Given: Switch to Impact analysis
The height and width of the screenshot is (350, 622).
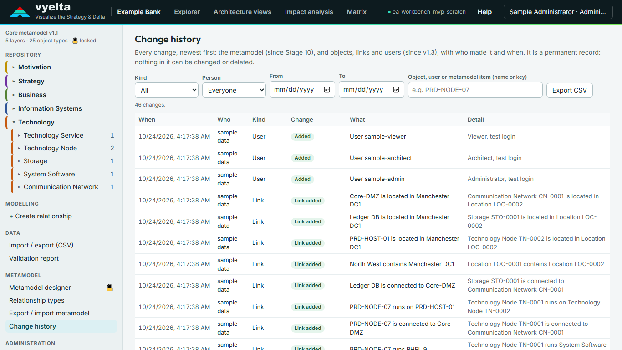Looking at the screenshot, I should tap(309, 12).
